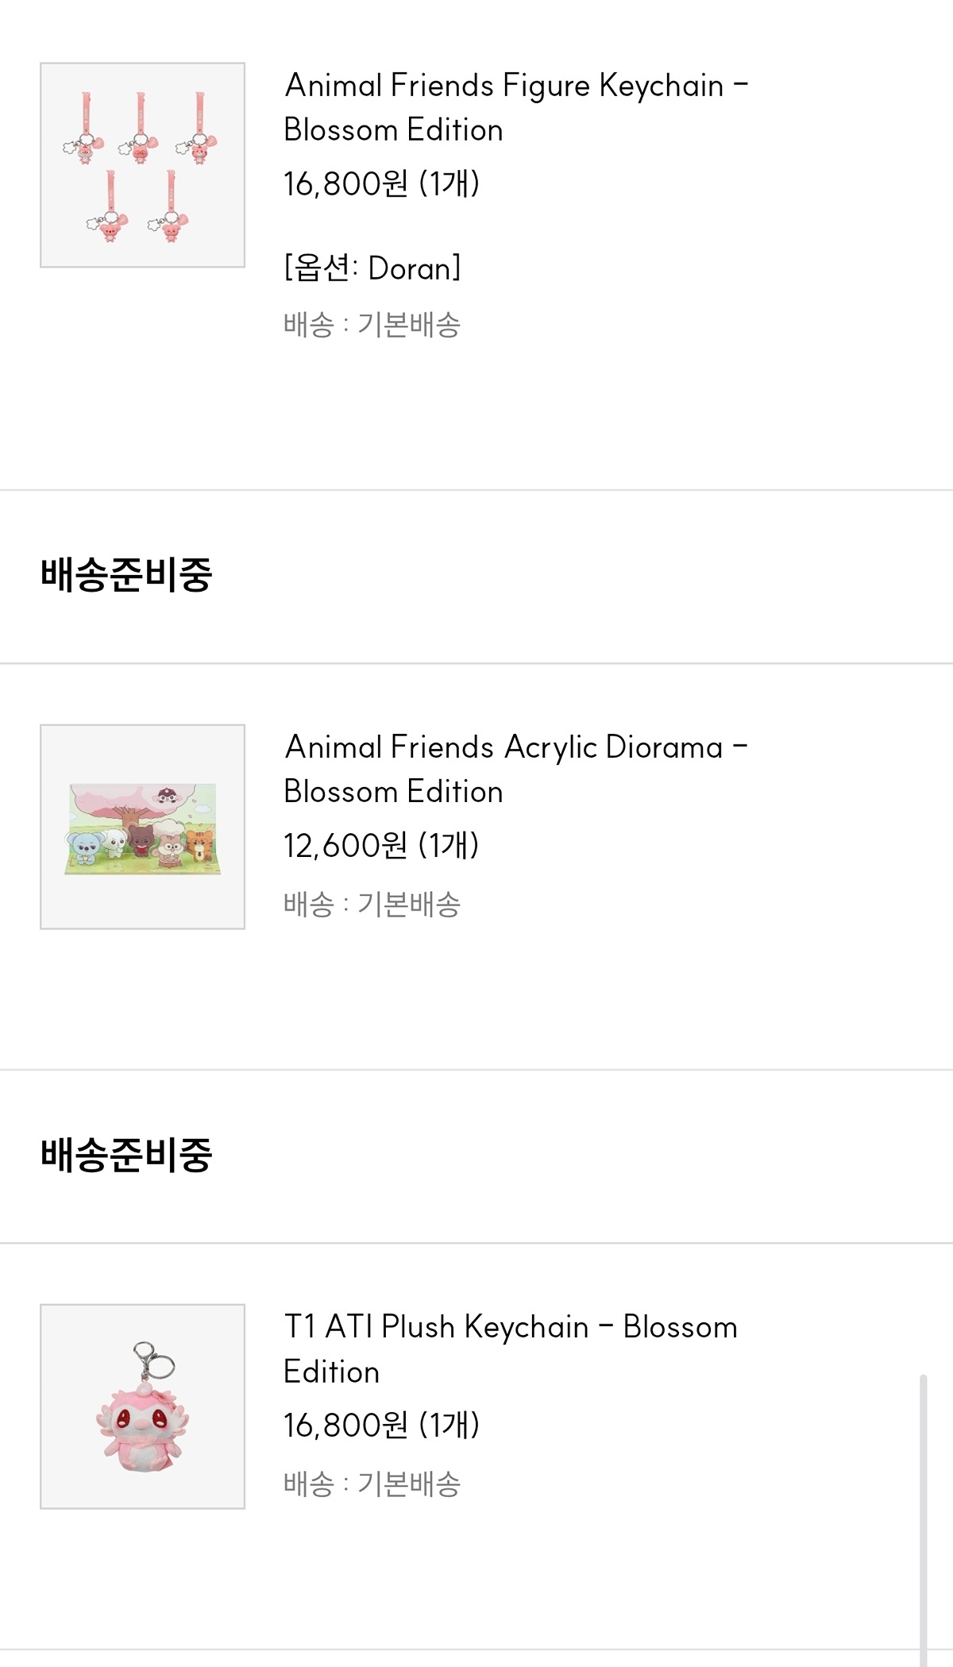Tap the Plush Keychain 16,800원 price

point(345,1426)
